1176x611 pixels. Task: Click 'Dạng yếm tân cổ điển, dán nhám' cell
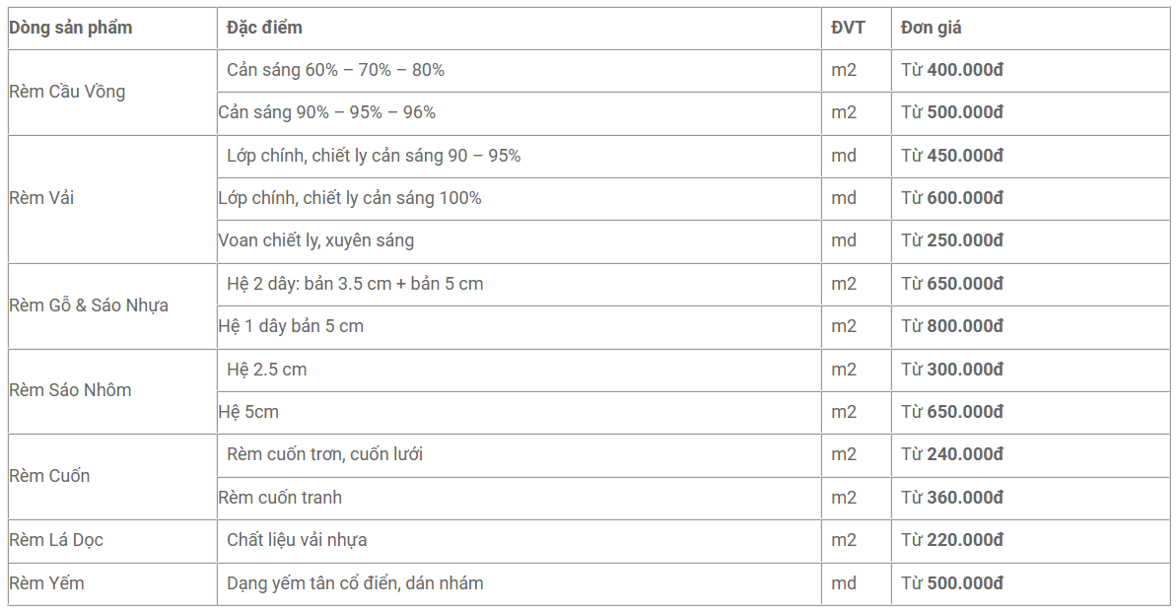(x=355, y=583)
